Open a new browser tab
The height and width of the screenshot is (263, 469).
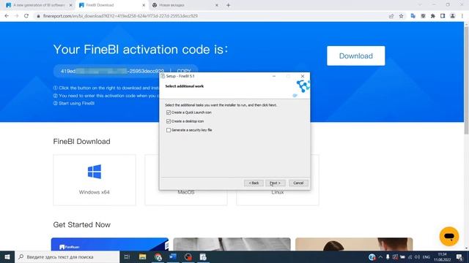(x=228, y=5)
